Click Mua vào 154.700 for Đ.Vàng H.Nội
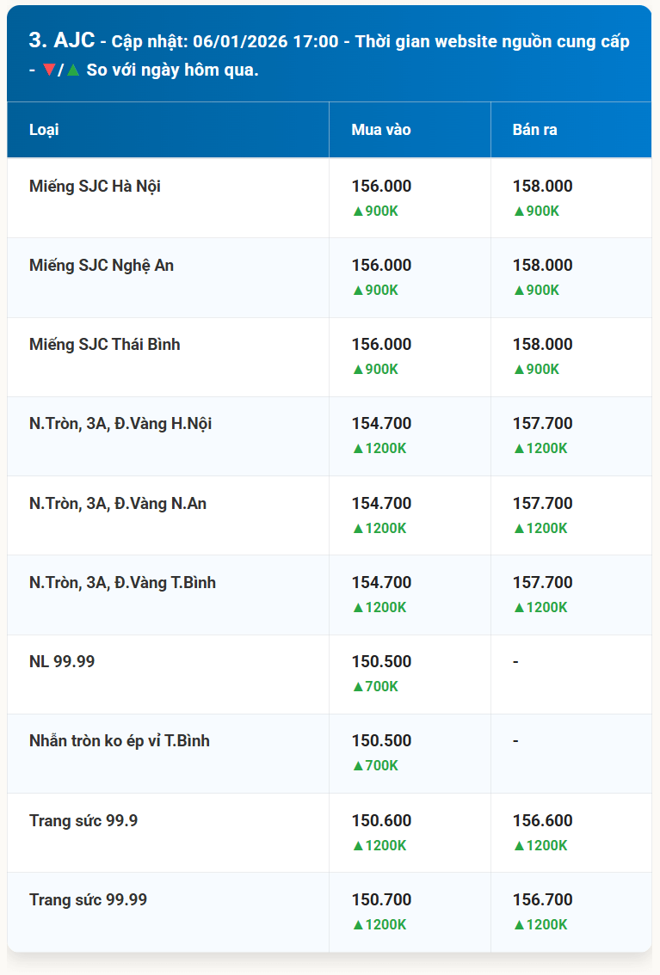 coord(381,423)
